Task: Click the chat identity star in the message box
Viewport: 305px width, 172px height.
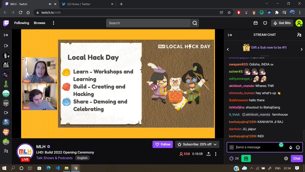Action: tap(231, 147)
